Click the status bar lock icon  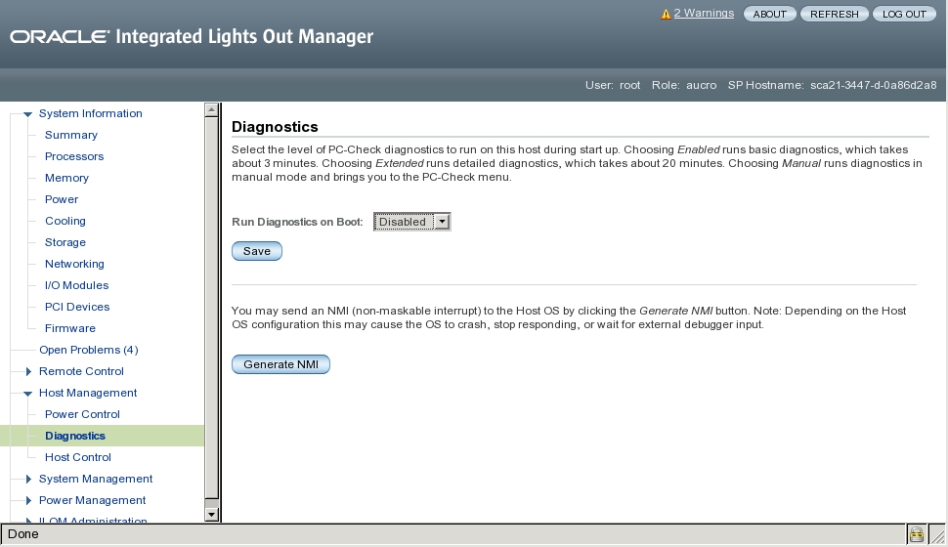[917, 534]
